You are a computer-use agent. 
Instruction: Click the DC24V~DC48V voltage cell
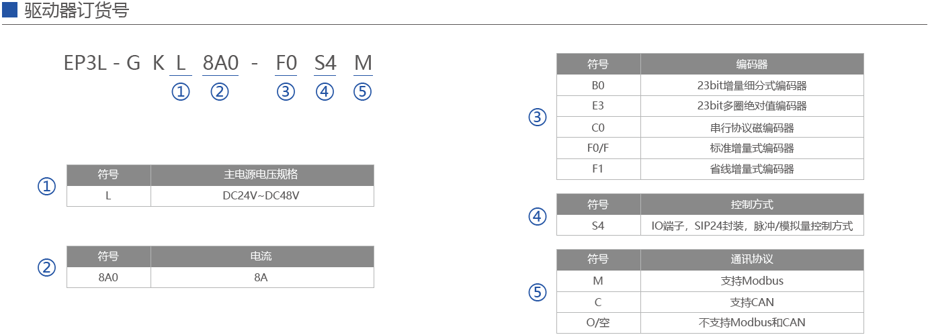(262, 196)
